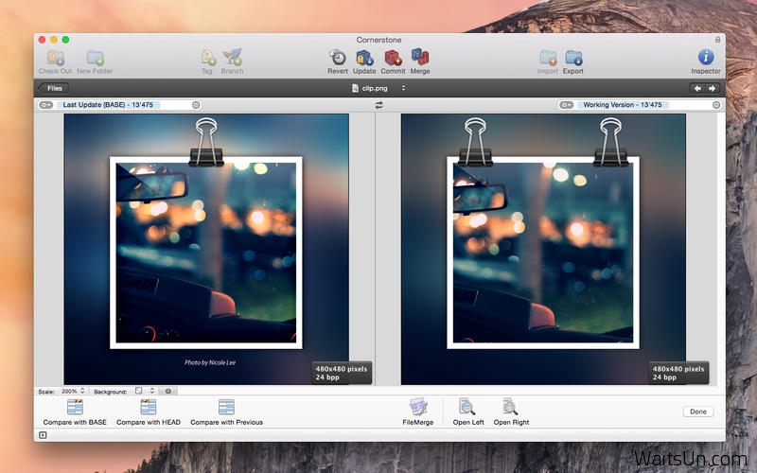This screenshot has height=473, width=757.
Task: Click the Open Left icon
Action: click(x=467, y=407)
